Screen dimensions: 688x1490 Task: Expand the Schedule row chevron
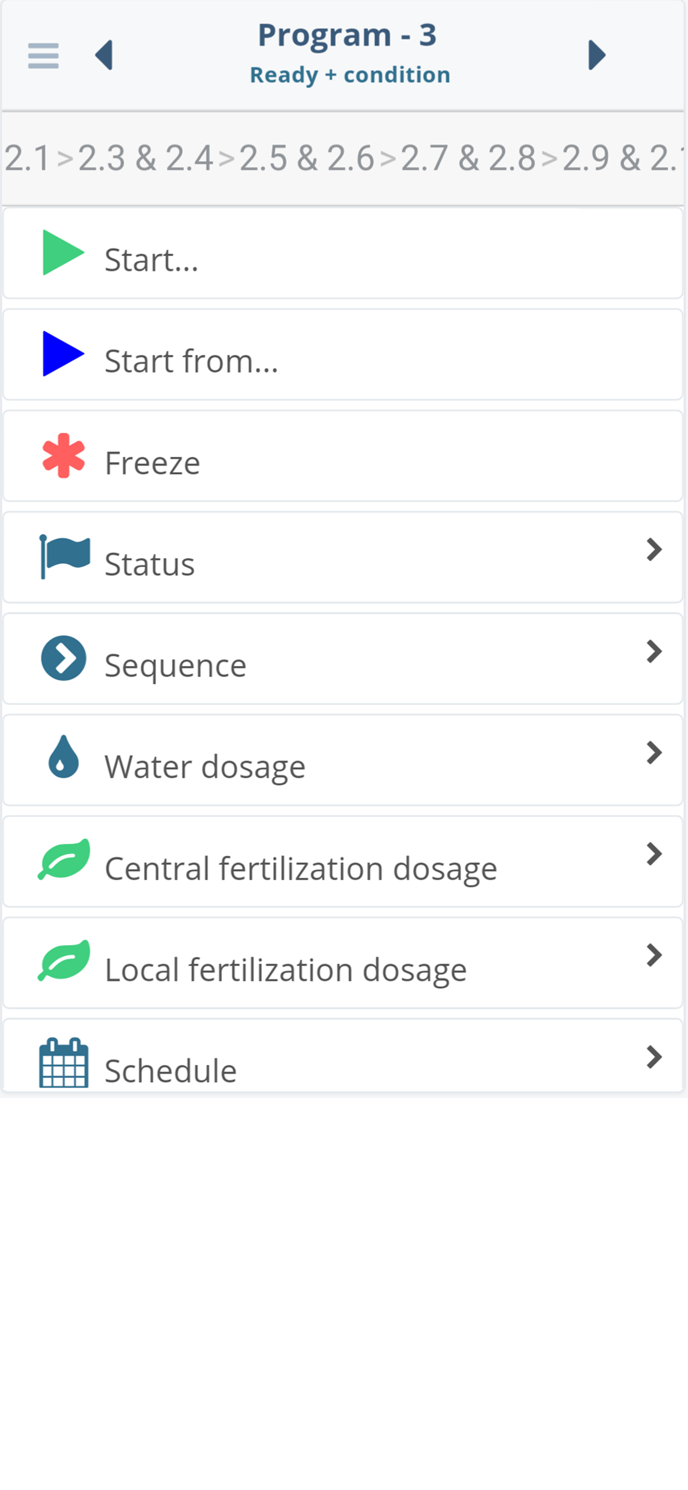coord(654,1057)
